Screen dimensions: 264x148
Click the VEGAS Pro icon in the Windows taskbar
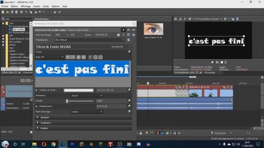tap(63, 144)
